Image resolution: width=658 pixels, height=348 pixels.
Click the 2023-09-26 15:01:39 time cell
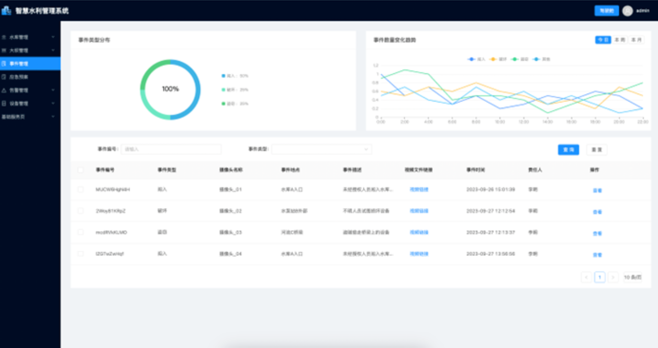click(x=490, y=189)
